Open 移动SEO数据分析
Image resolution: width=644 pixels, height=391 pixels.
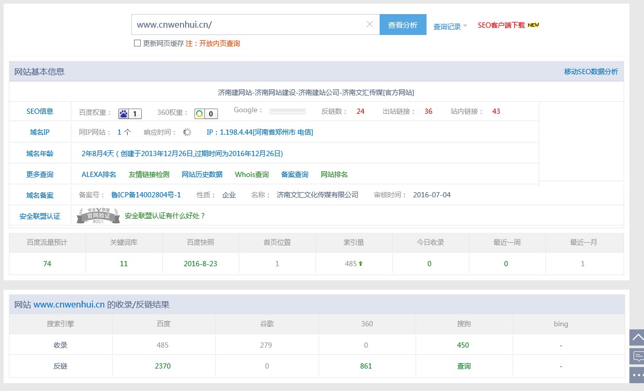(590, 72)
